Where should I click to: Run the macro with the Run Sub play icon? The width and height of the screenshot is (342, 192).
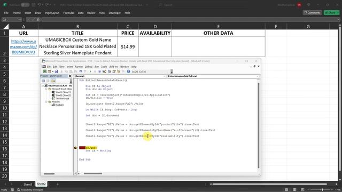[90, 71]
